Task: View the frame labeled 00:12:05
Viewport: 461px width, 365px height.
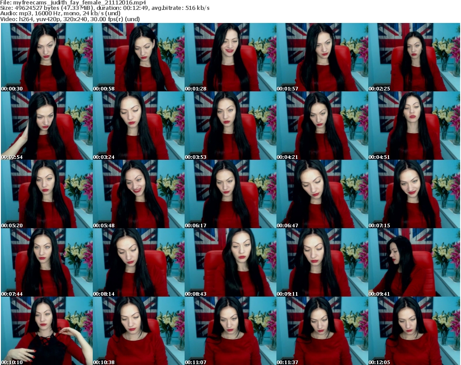Action: (x=414, y=331)
